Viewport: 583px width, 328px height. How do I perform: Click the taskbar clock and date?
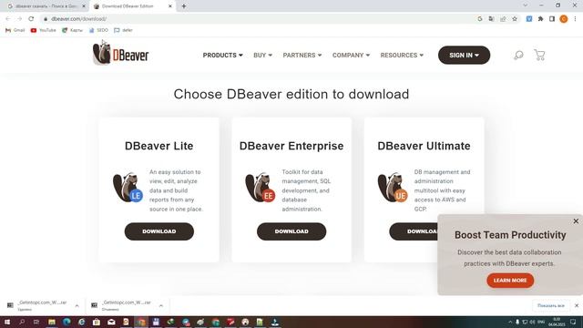point(557,322)
